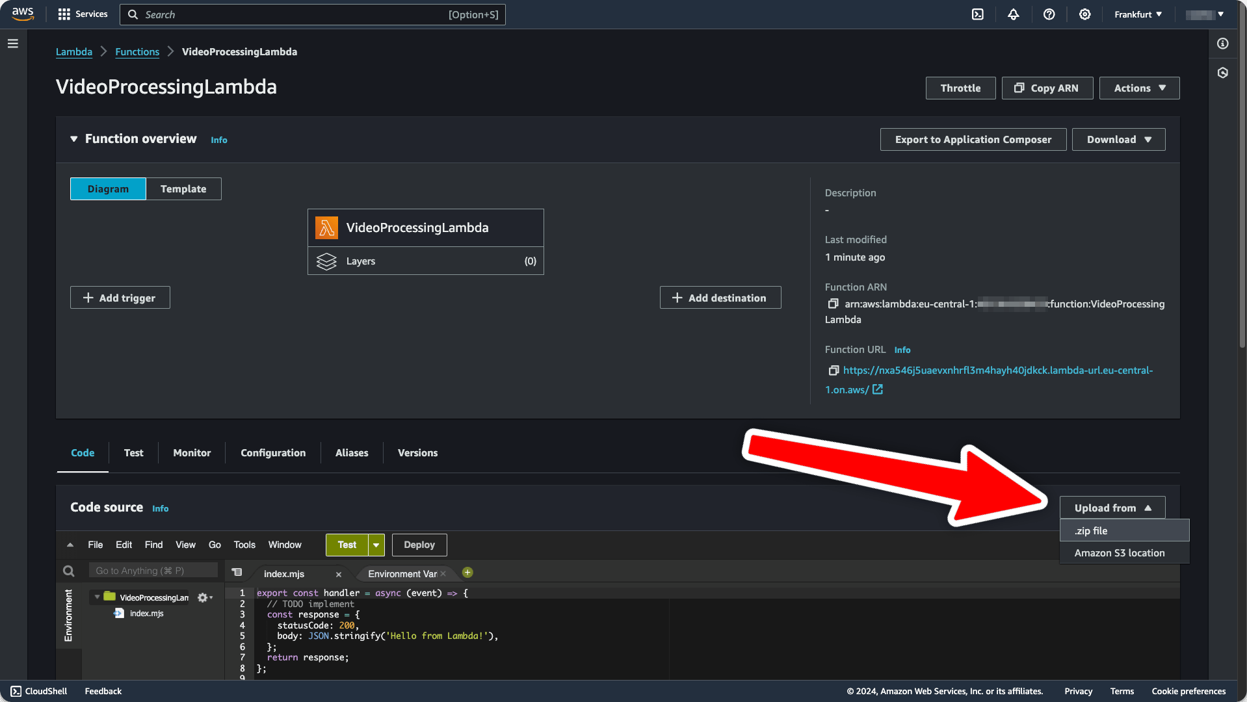Select the Code tab
The height and width of the screenshot is (702, 1247).
tap(83, 453)
